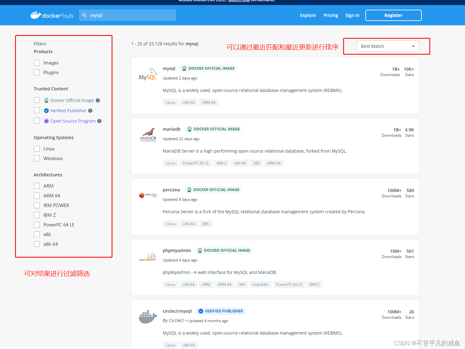Click official image badge icon on phpmyadmin
The width and height of the screenshot is (465, 349).
[x=200, y=250]
